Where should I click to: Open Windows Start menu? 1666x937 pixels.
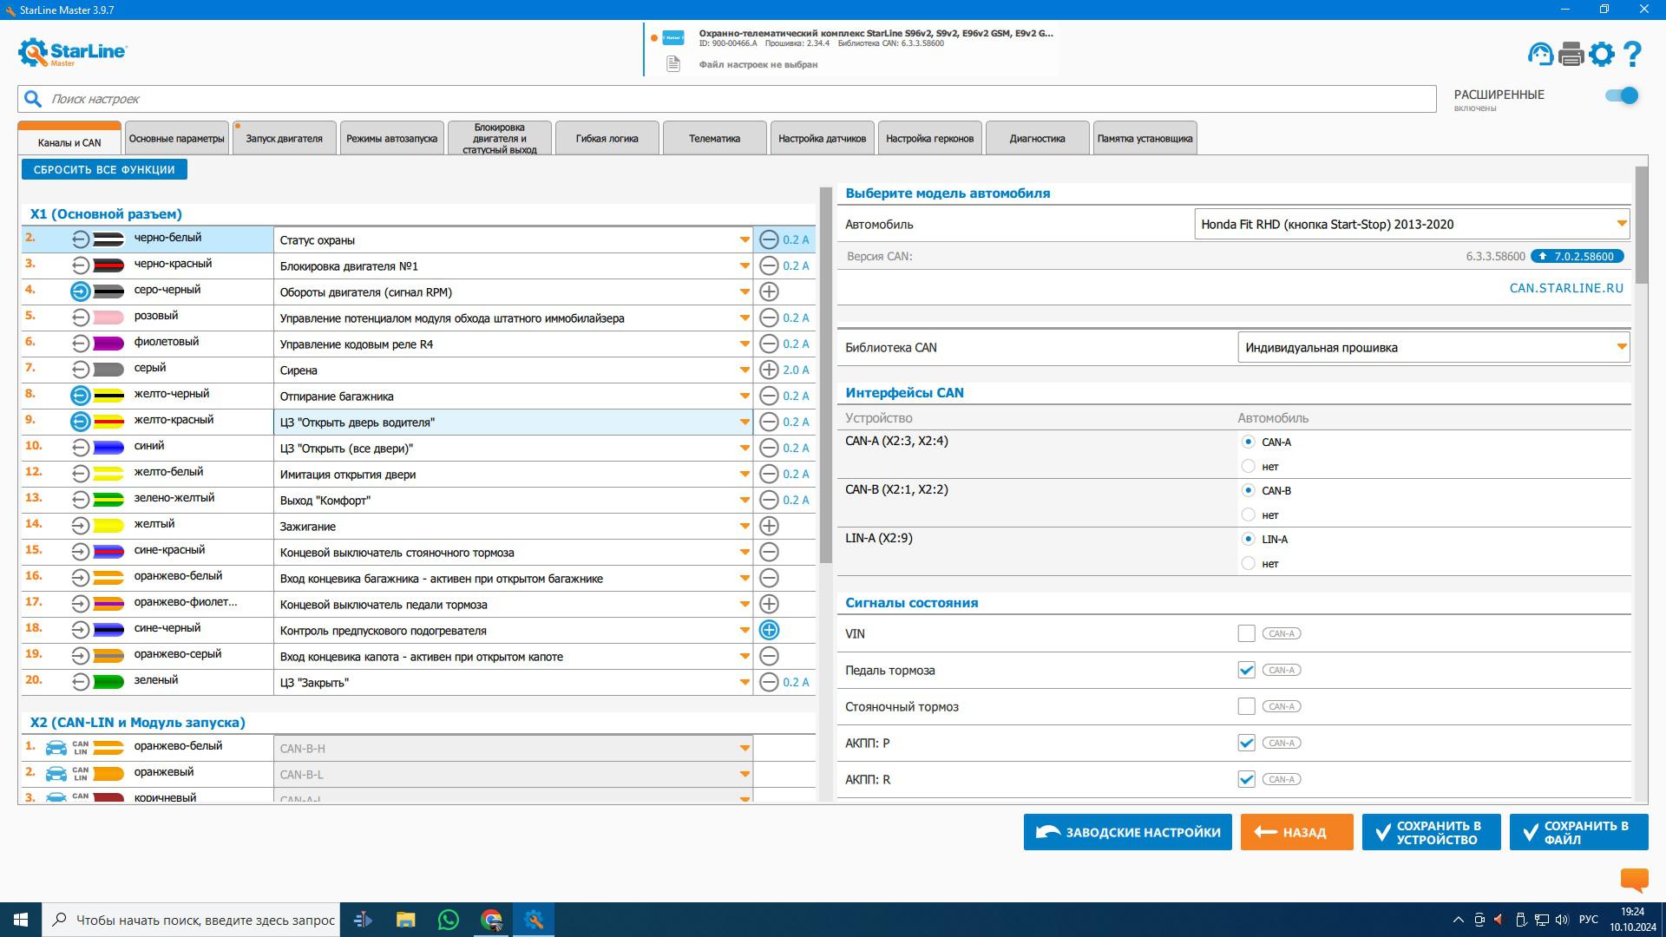tap(21, 920)
